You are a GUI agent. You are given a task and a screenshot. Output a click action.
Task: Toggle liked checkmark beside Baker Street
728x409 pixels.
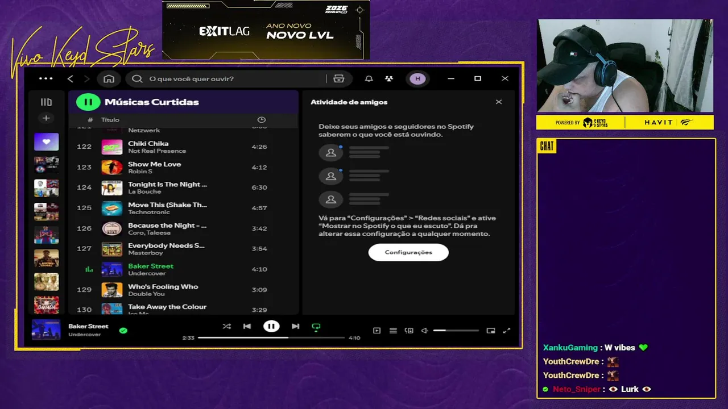point(123,330)
